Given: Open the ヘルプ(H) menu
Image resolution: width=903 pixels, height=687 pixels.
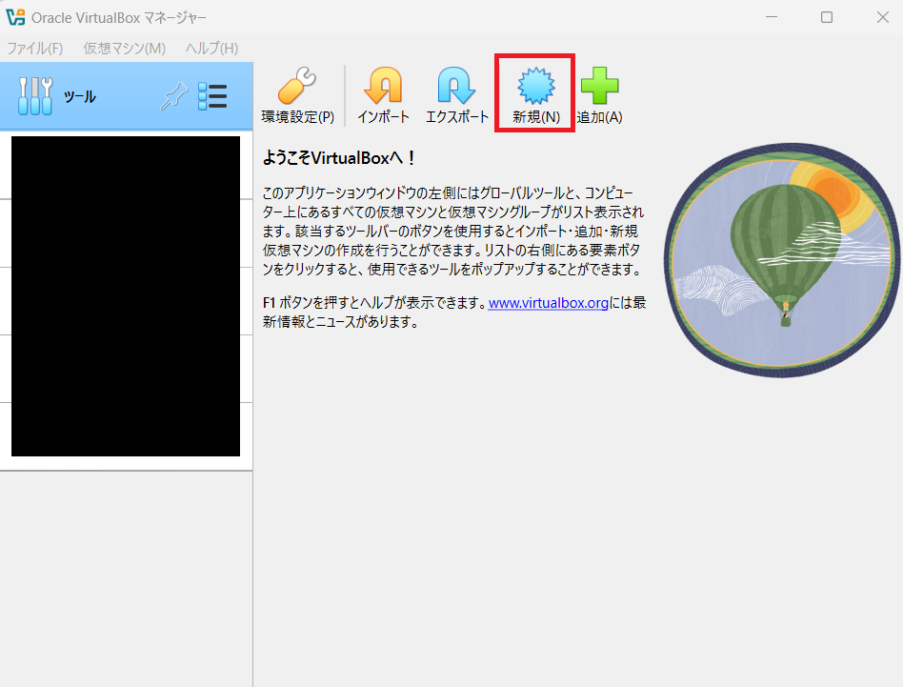Looking at the screenshot, I should [211, 49].
